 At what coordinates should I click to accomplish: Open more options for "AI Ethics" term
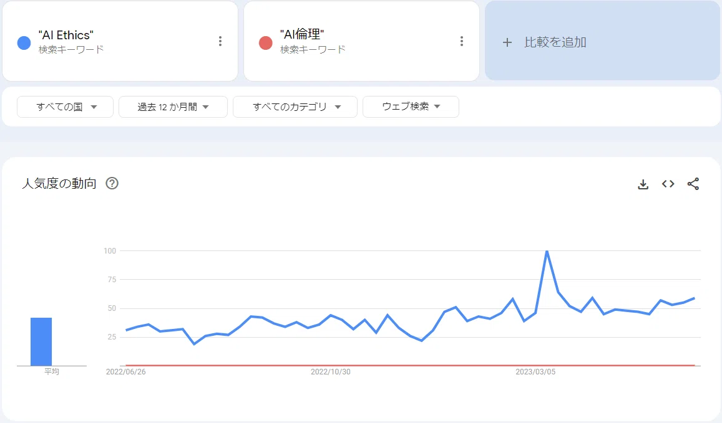coord(220,41)
